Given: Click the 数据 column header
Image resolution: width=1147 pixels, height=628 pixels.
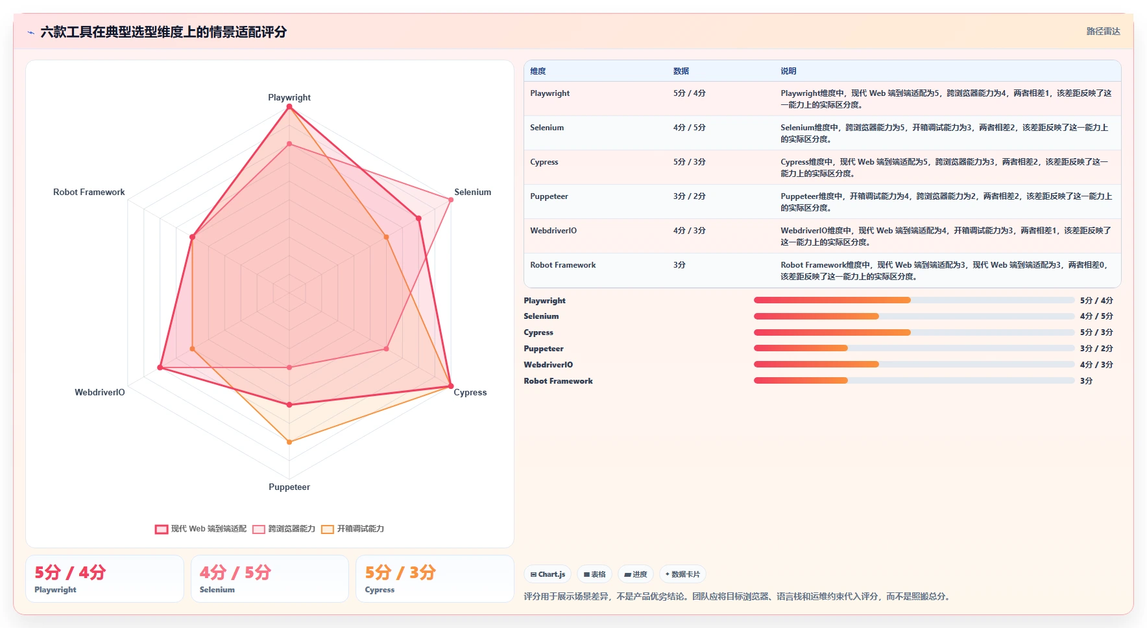Looking at the screenshot, I should pos(681,71).
